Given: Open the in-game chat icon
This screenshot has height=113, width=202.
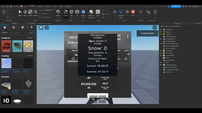Looking at the screenshot, I should (47, 28).
